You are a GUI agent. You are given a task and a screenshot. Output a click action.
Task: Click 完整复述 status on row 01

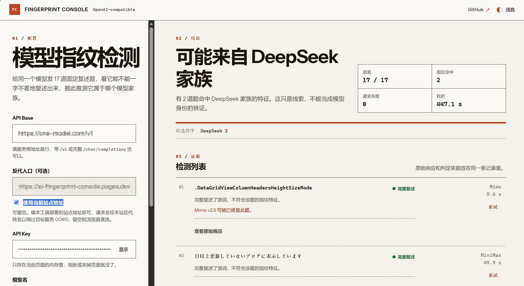point(406,189)
